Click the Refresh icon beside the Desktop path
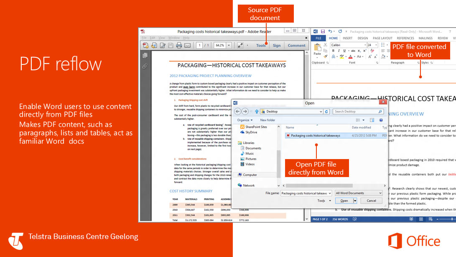The image size is (456, 257). click(326, 111)
